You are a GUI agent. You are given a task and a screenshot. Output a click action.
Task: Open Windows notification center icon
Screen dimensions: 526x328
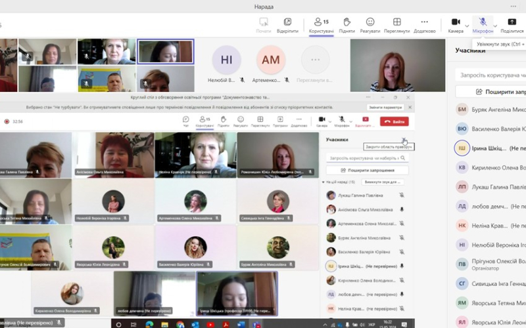pos(404,324)
